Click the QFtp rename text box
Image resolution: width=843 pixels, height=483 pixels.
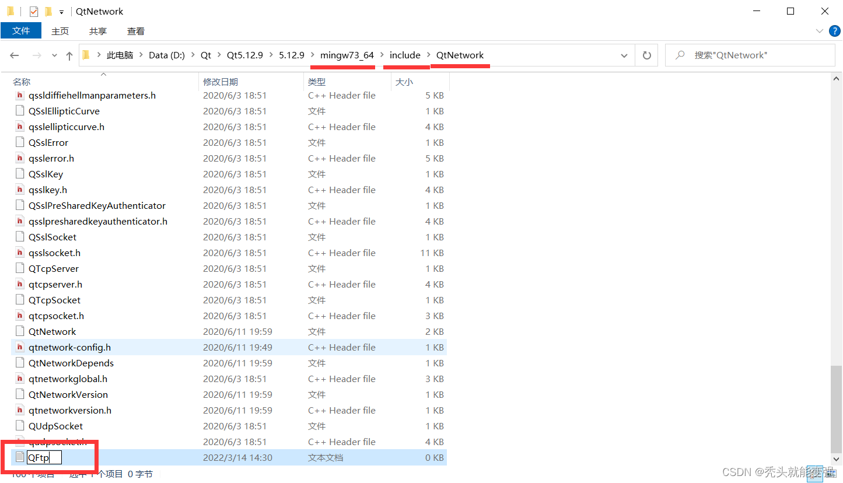[44, 458]
